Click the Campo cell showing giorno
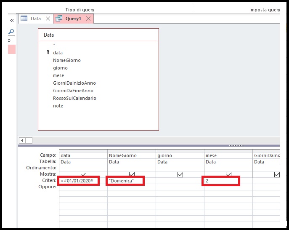Image resolution: width=289 pixels, height=230 pixels. (x=180, y=155)
